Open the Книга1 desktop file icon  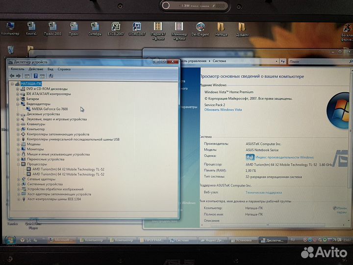point(31,29)
